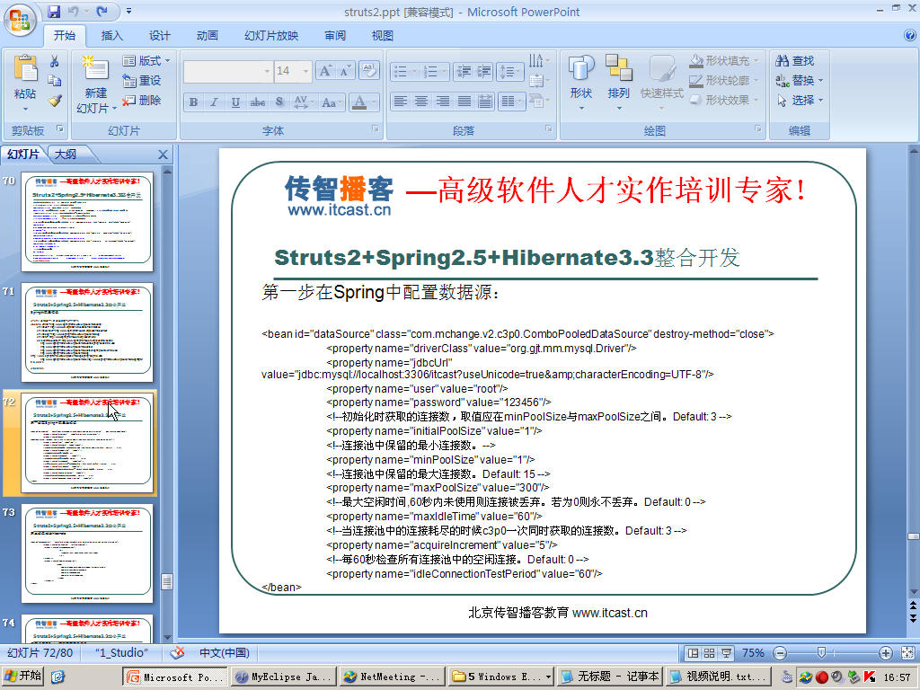Clear formatting with the eraser icon
Viewport: 920px width, 690px height.
[x=369, y=70]
